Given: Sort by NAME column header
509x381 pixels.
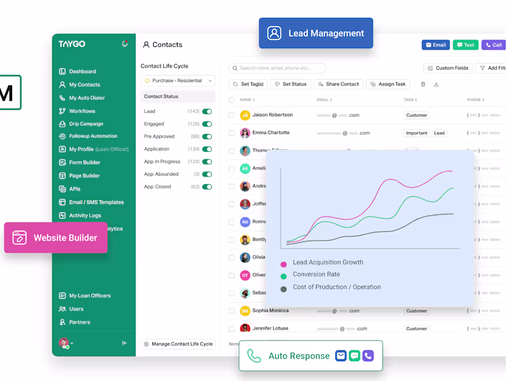Looking at the screenshot, I should [247, 100].
